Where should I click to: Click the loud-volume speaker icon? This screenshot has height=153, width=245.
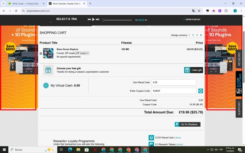click(x=146, y=20)
